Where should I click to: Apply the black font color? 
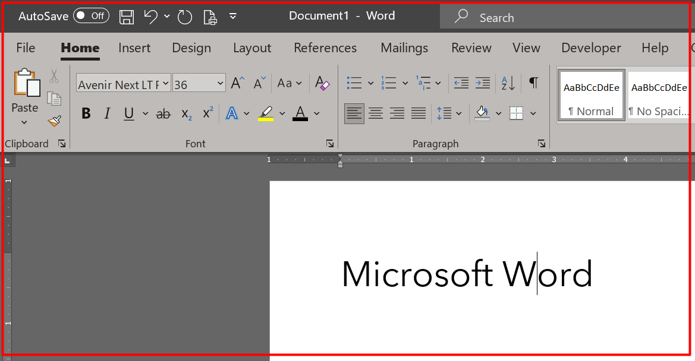[300, 113]
